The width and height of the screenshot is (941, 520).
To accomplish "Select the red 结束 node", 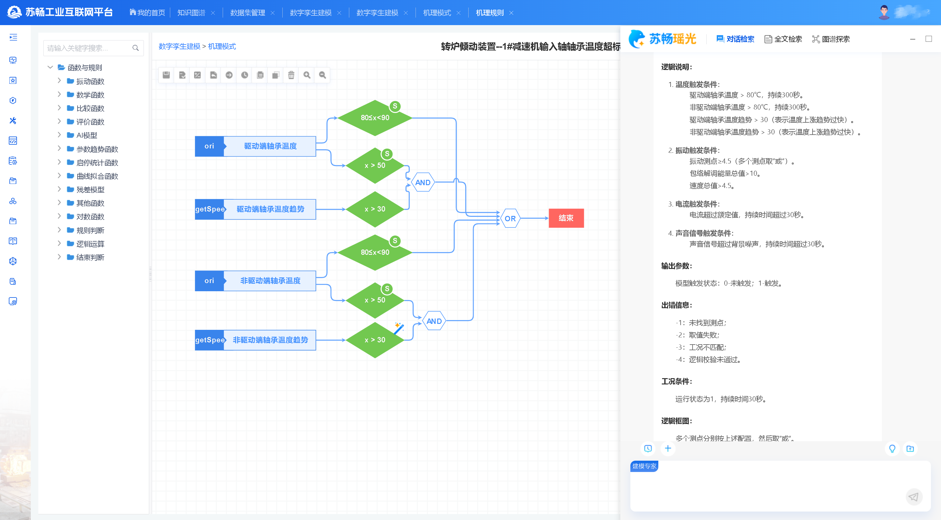I will [566, 218].
